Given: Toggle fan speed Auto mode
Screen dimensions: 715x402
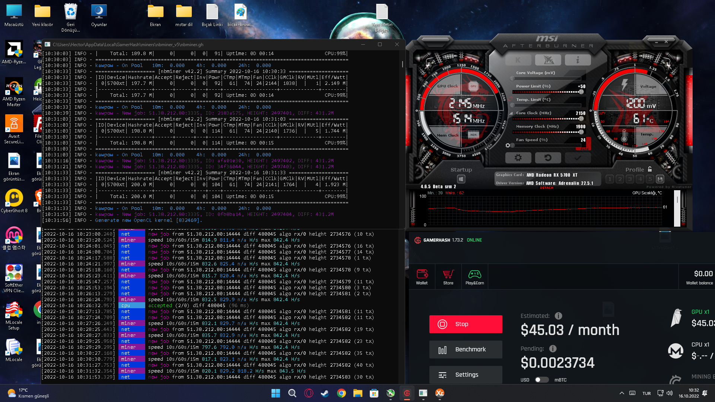Looking at the screenshot, I should click(x=585, y=149).
